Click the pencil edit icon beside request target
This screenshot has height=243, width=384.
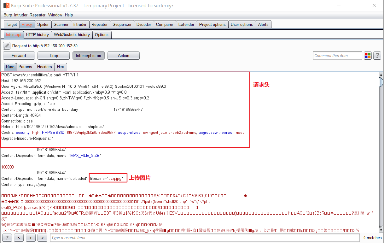[x=6, y=46]
